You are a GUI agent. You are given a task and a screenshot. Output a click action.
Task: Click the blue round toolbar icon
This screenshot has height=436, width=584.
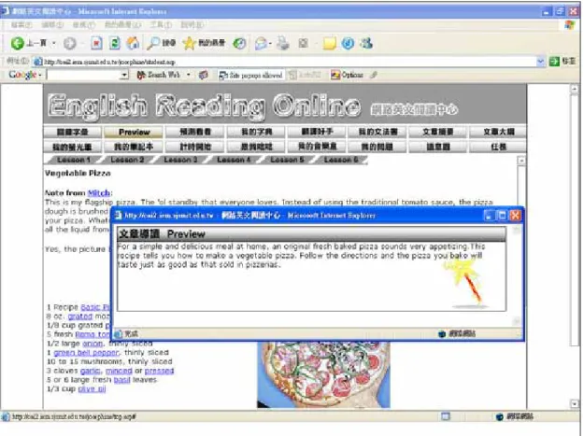coord(348,44)
